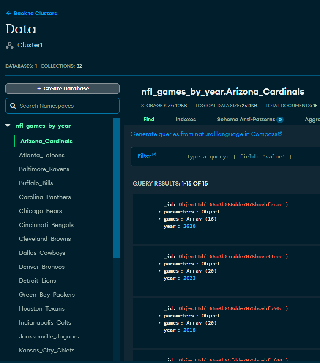Open the Cincinnati_Bengals collection
The width and height of the screenshot is (320, 363).
(x=46, y=225)
